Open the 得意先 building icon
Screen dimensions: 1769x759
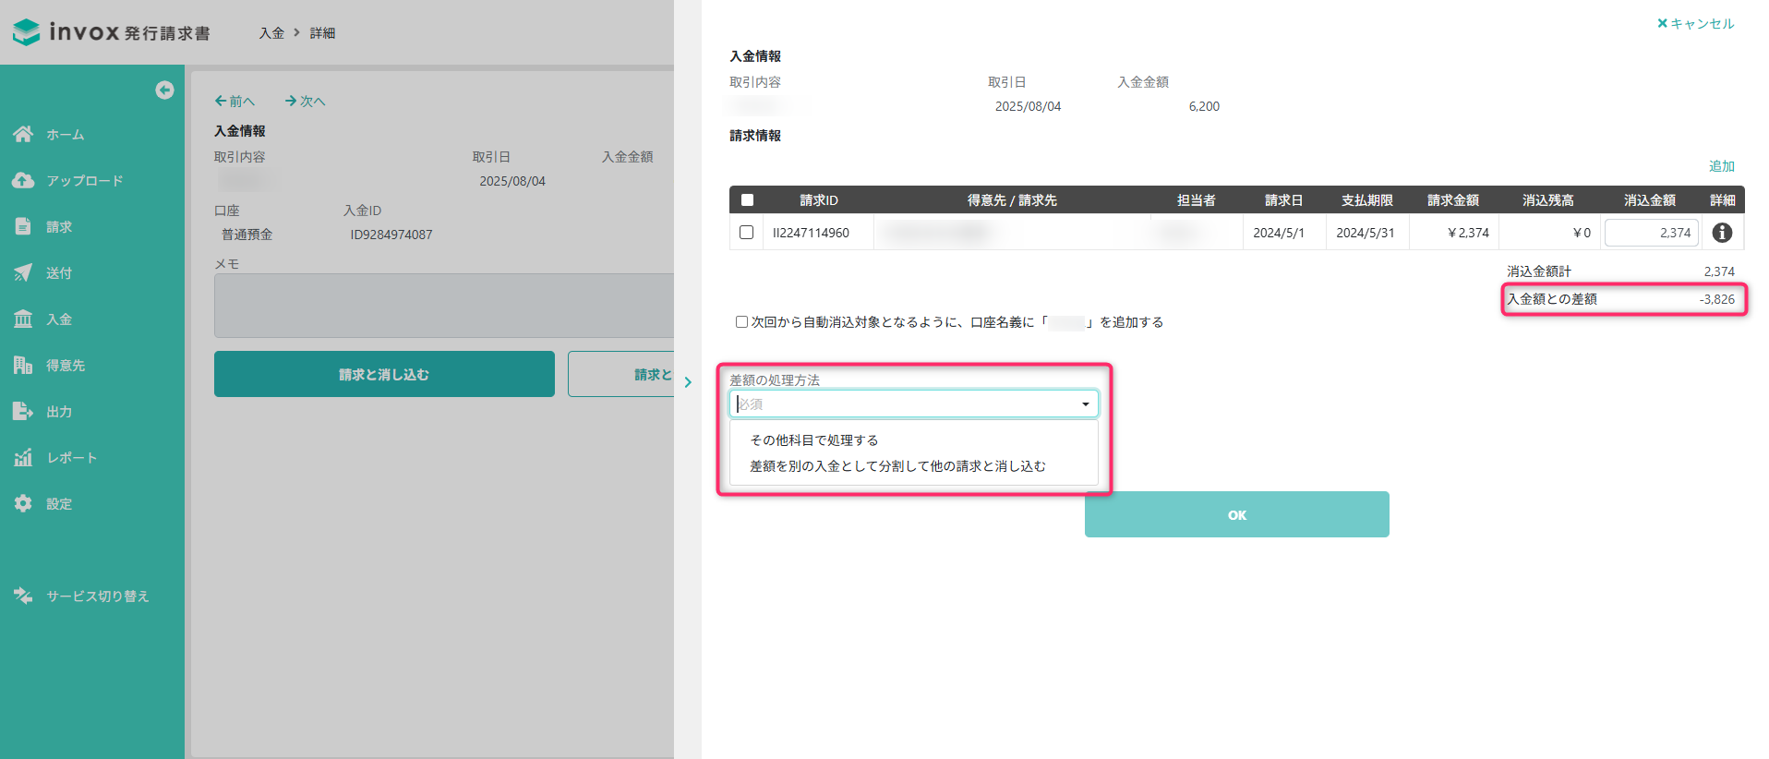click(23, 366)
